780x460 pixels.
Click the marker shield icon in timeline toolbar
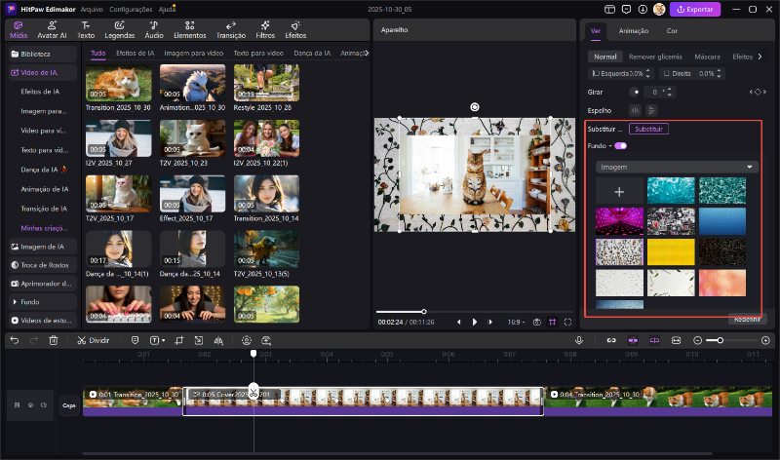135,340
